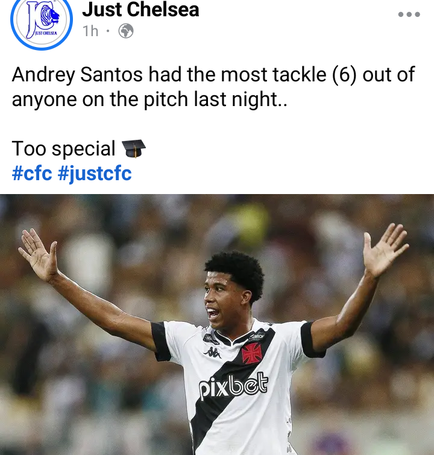Click the raised hand at photo's right

[x=385, y=250]
